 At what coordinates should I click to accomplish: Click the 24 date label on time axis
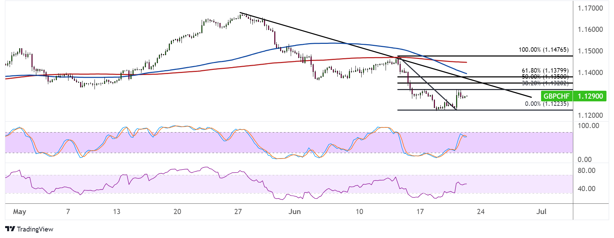pyautogui.click(x=481, y=212)
